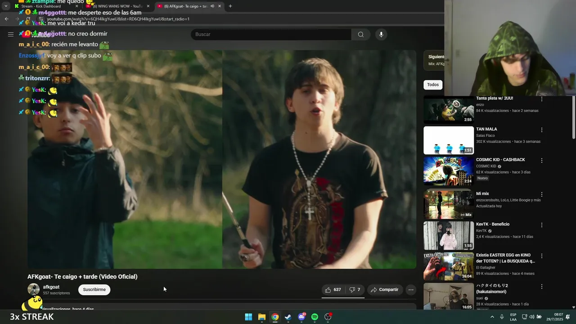
Task: Open the Windows Start menu
Action: (248, 317)
